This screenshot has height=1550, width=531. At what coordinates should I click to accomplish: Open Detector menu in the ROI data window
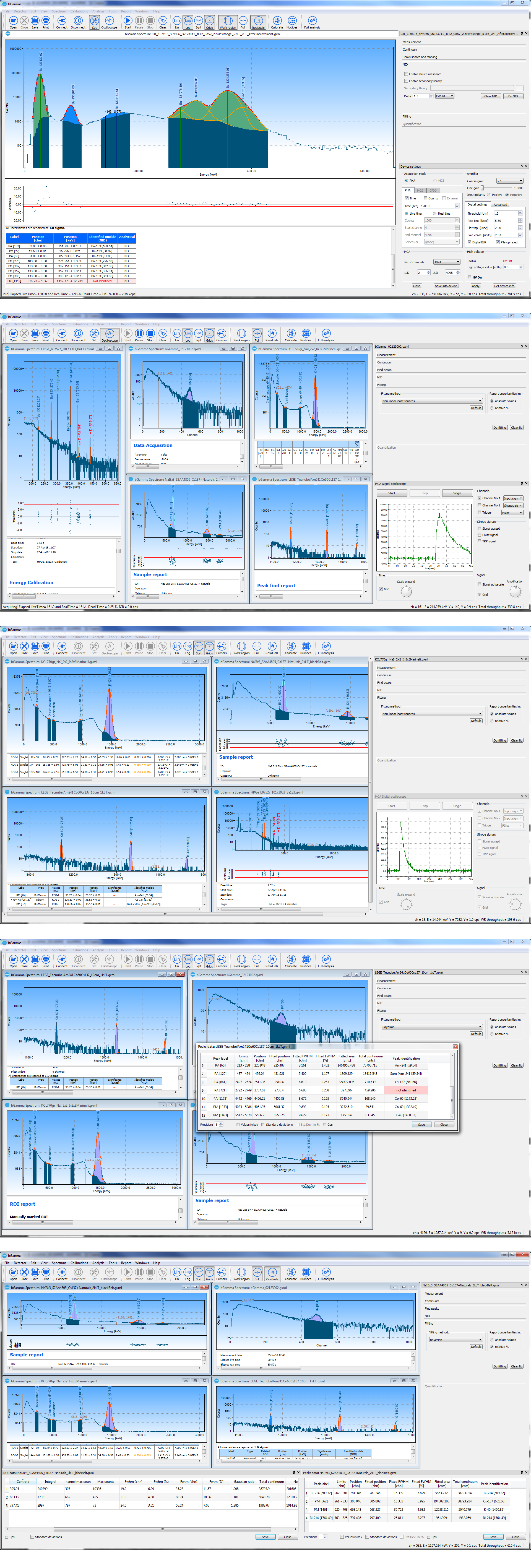[x=20, y=1262]
